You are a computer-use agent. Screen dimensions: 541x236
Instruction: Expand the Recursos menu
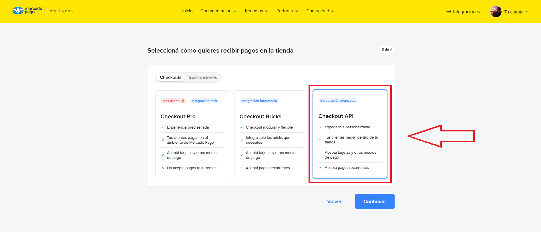coord(256,11)
